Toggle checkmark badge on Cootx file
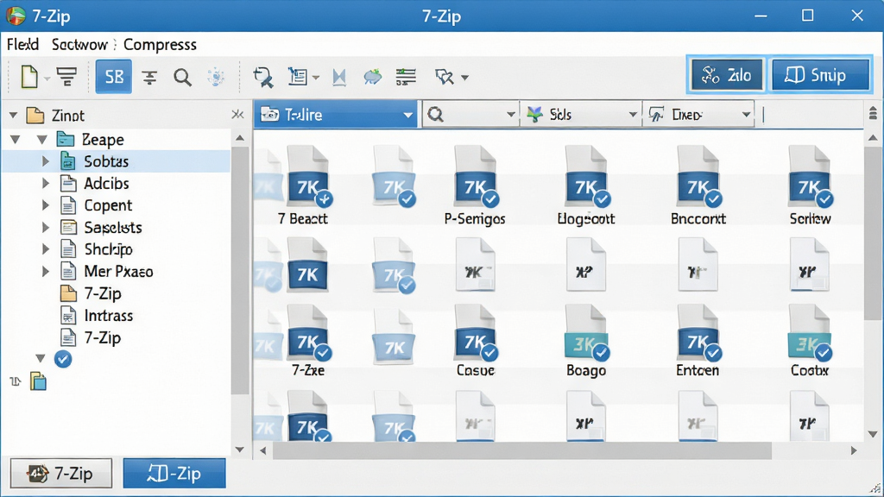884x497 pixels. (823, 353)
